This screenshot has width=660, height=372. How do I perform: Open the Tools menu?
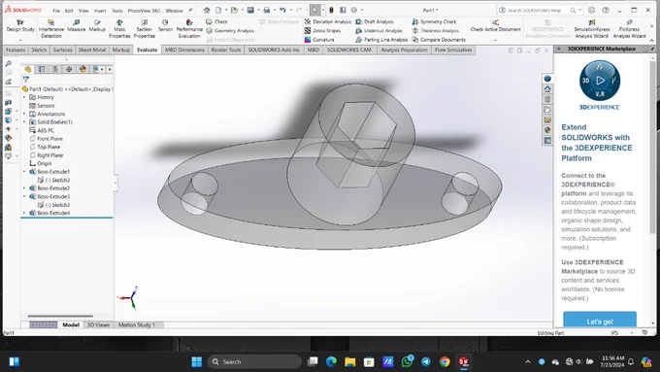[x=117, y=11]
